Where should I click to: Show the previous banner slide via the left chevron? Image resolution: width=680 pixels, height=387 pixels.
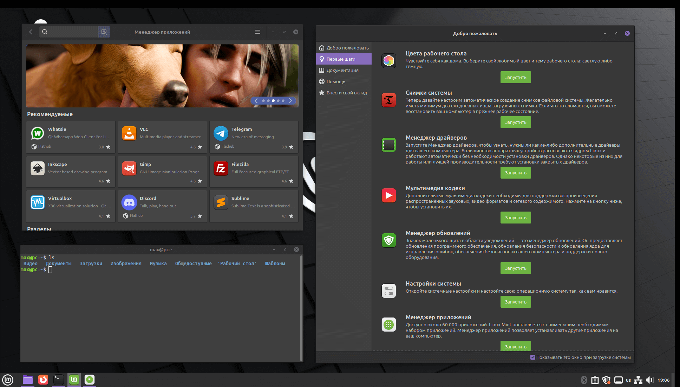tap(256, 101)
